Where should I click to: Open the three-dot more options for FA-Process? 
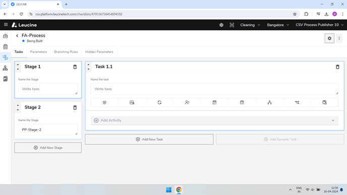[339, 38]
